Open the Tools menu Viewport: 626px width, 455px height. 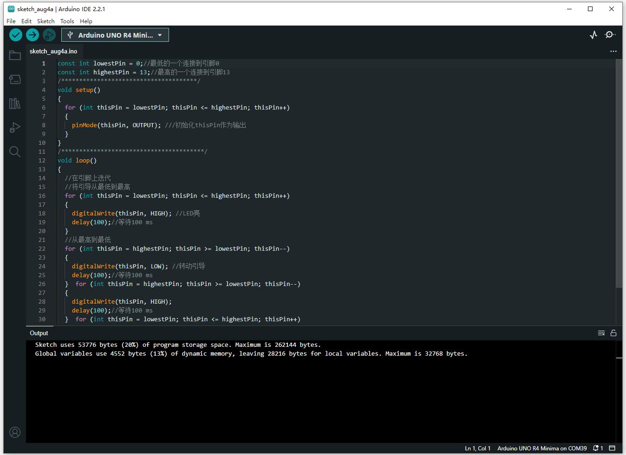[67, 21]
